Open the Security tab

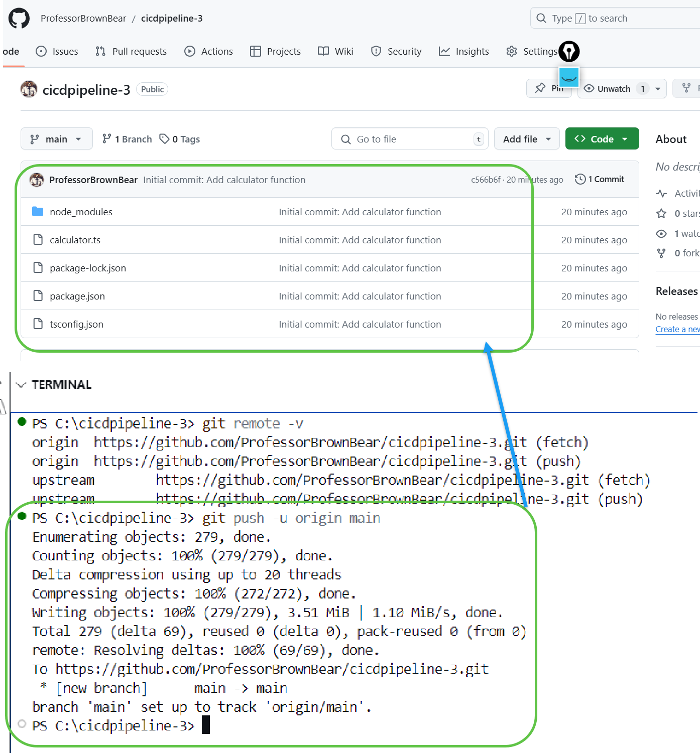[x=397, y=51]
